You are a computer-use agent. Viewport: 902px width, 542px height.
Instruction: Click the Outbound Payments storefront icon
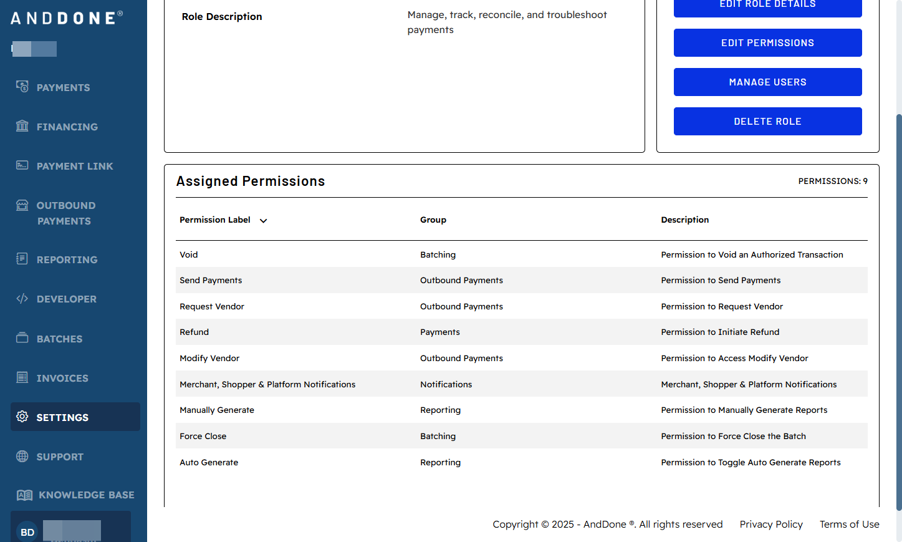click(x=22, y=205)
